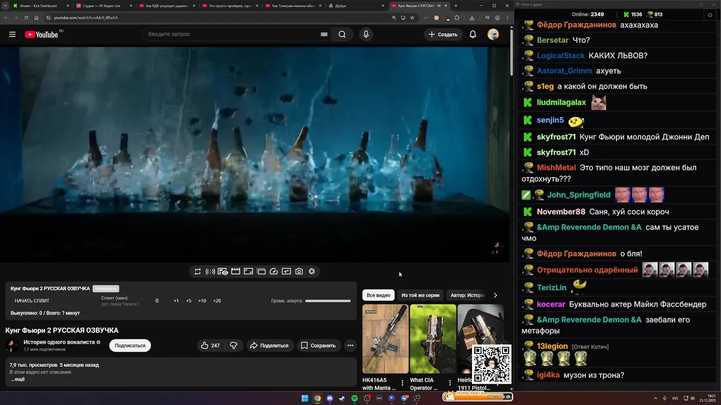Open YouTube notifications bell
The width and height of the screenshot is (721, 405).
tap(473, 34)
